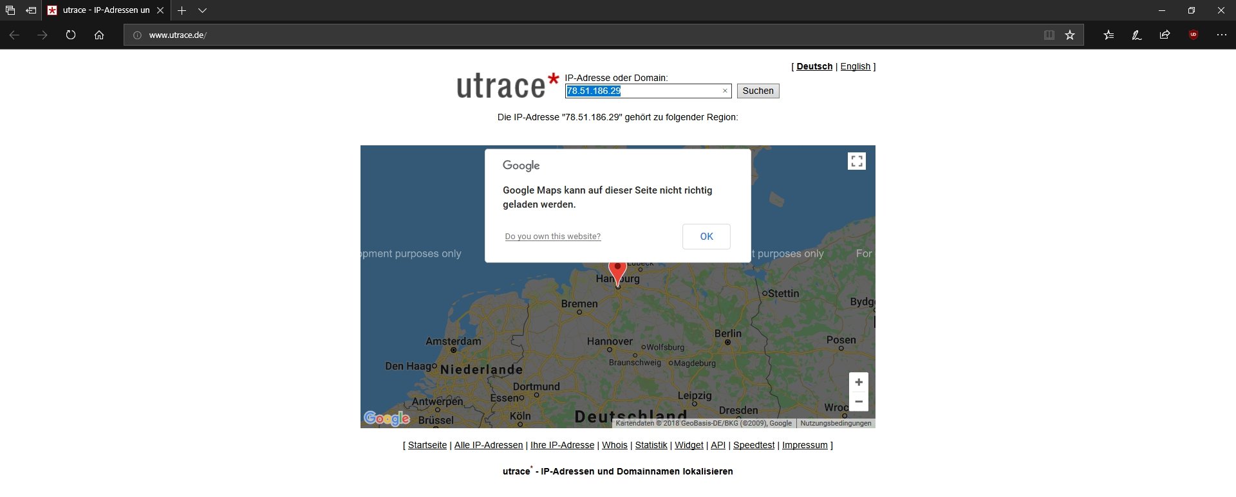The height and width of the screenshot is (497, 1236).
Task: Open uBlock Origin extension icon
Action: coord(1194,35)
